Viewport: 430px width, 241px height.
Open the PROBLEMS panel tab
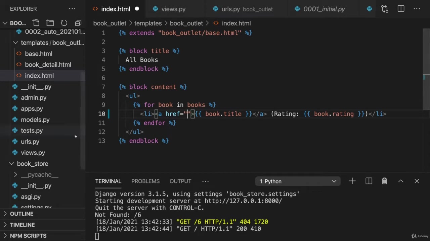pos(145,181)
